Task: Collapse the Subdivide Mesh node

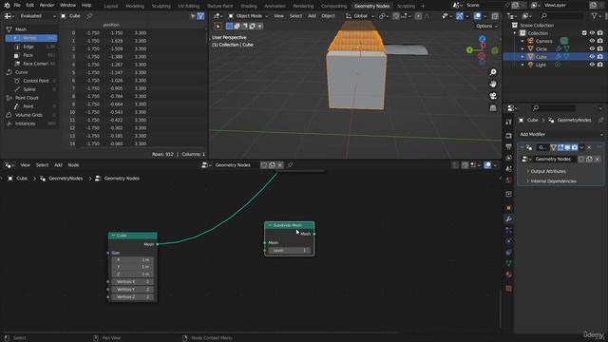Action: [270, 225]
